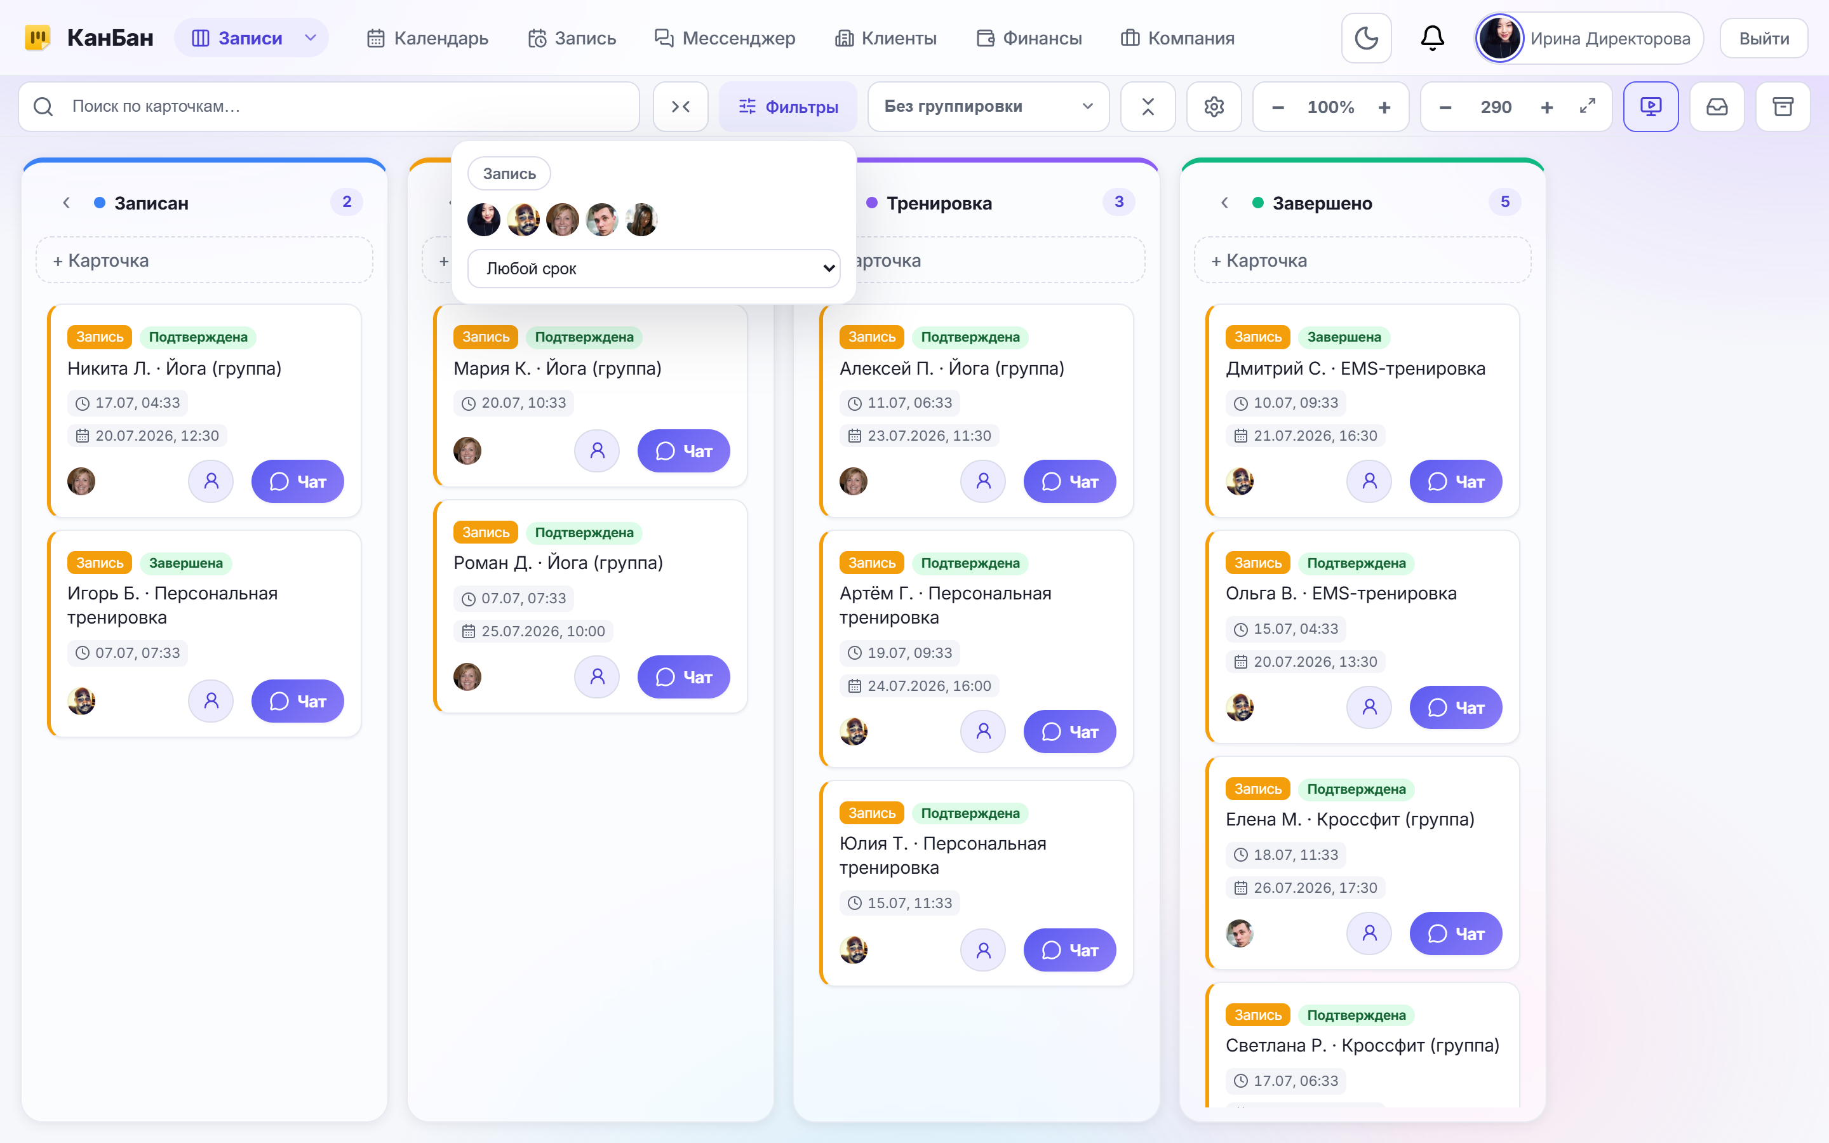Expand the Без группировки dropdown
1829x1143 pixels.
(988, 107)
